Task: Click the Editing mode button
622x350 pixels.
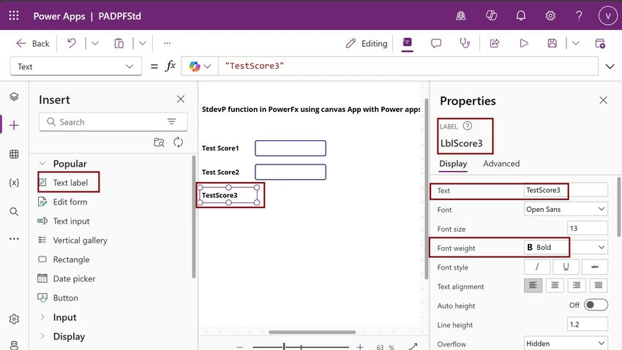Action: [x=366, y=43]
